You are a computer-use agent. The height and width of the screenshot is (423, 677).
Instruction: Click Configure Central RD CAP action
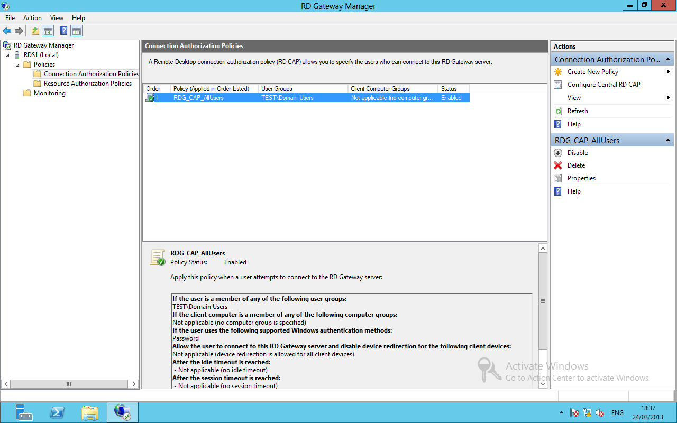tap(604, 85)
